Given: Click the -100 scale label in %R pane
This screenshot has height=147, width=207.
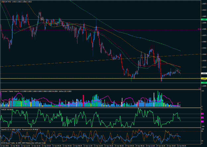Looking at the screenshot, I should (203, 126).
